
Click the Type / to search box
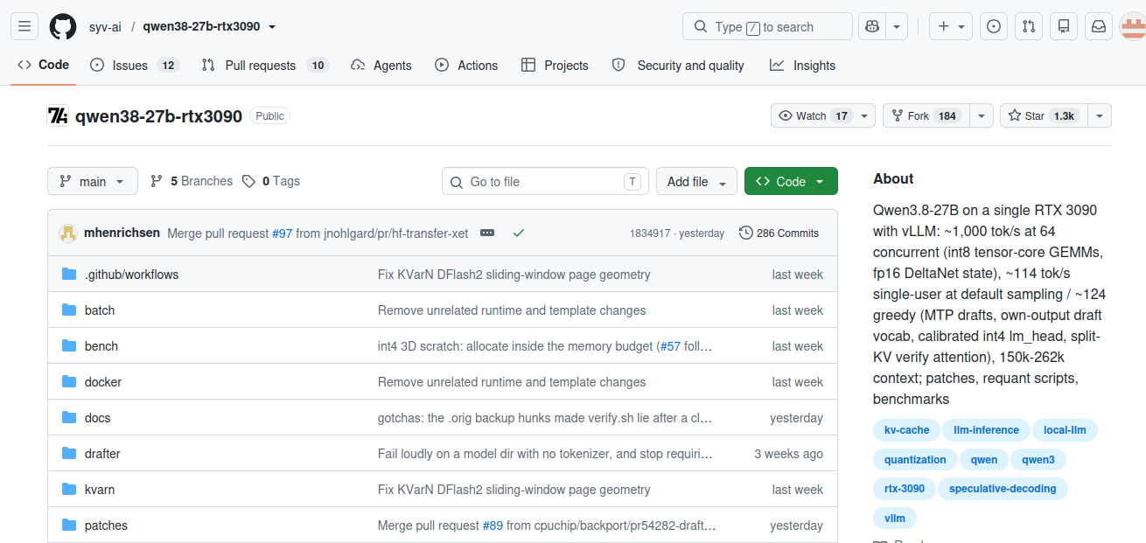767,26
